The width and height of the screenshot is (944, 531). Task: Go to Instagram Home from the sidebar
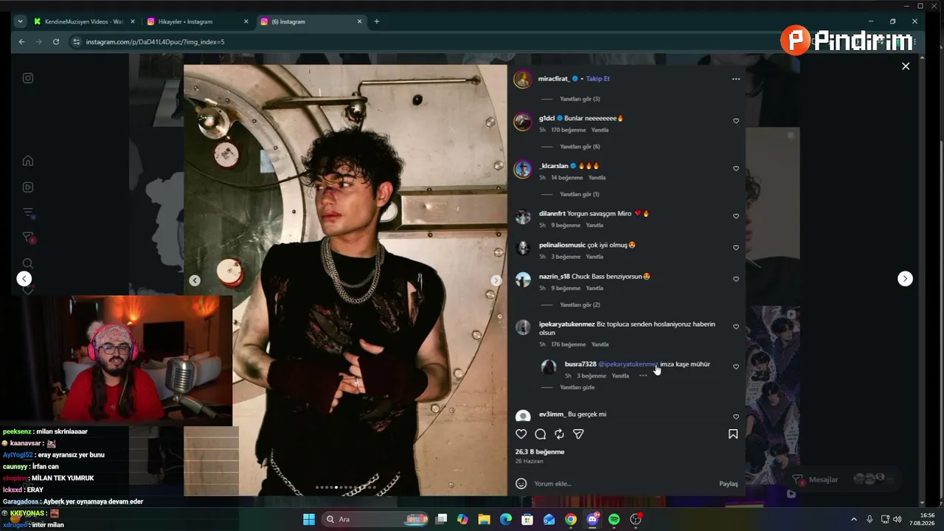[28, 161]
